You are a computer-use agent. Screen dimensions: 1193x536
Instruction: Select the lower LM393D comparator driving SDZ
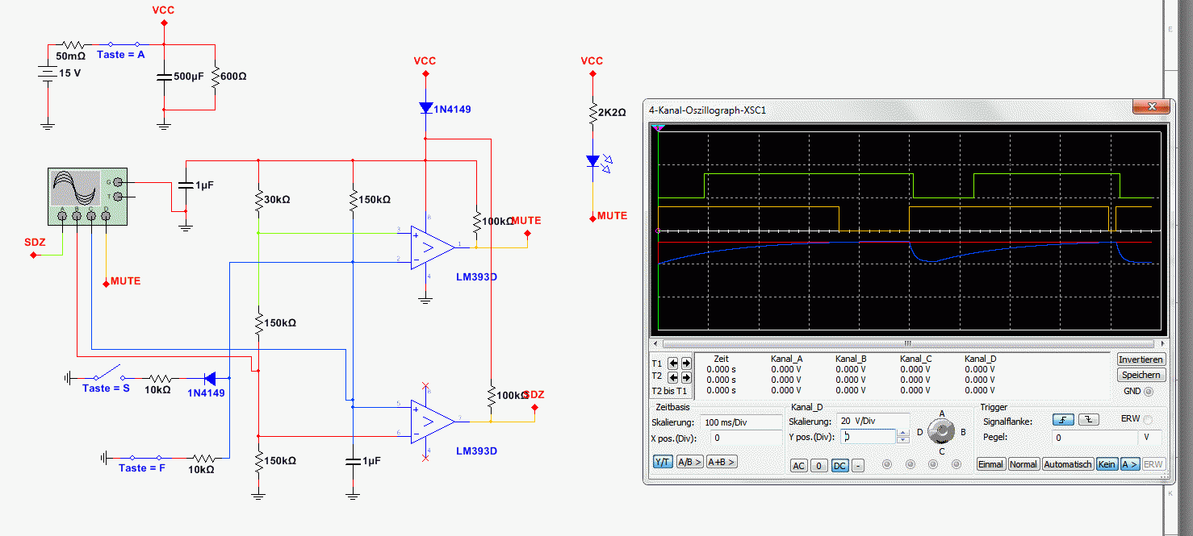[x=432, y=421]
